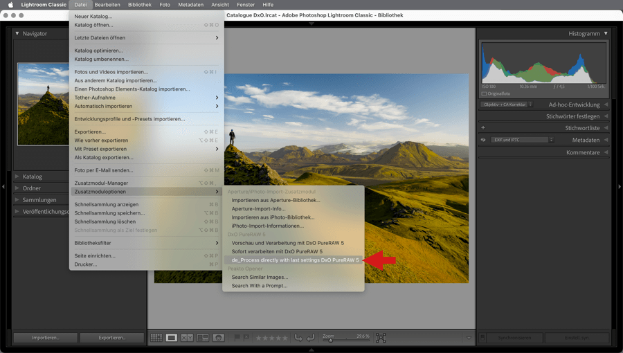
Task: Expand the Veröffentlichungsdienste panel
Action: pyautogui.click(x=17, y=211)
